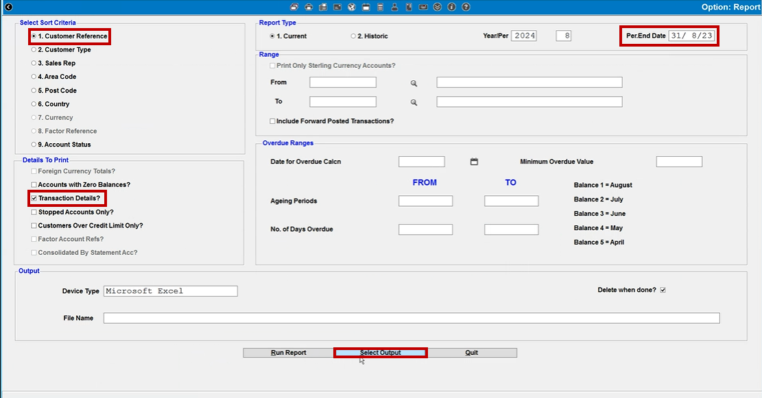Choose Current report type

[288, 36]
